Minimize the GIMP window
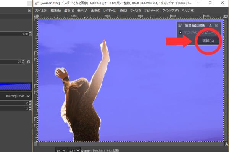 click(x=198, y=3)
